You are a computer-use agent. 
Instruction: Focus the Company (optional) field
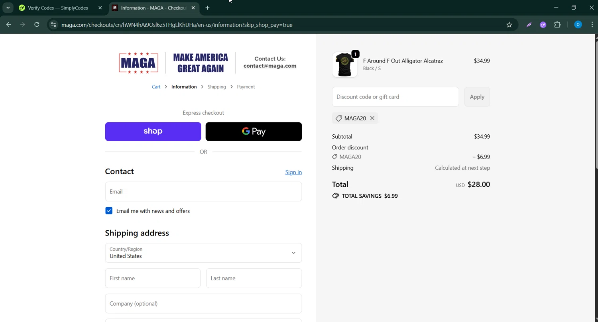click(x=203, y=304)
